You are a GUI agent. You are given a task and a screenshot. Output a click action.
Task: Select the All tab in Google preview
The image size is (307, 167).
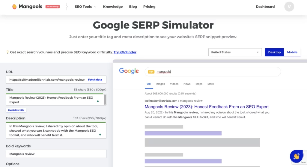(x=149, y=84)
